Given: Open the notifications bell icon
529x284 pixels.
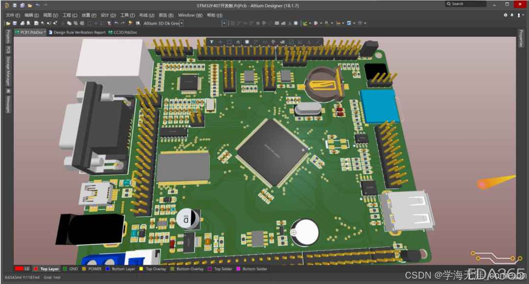Looking at the screenshot, I should [512, 15].
